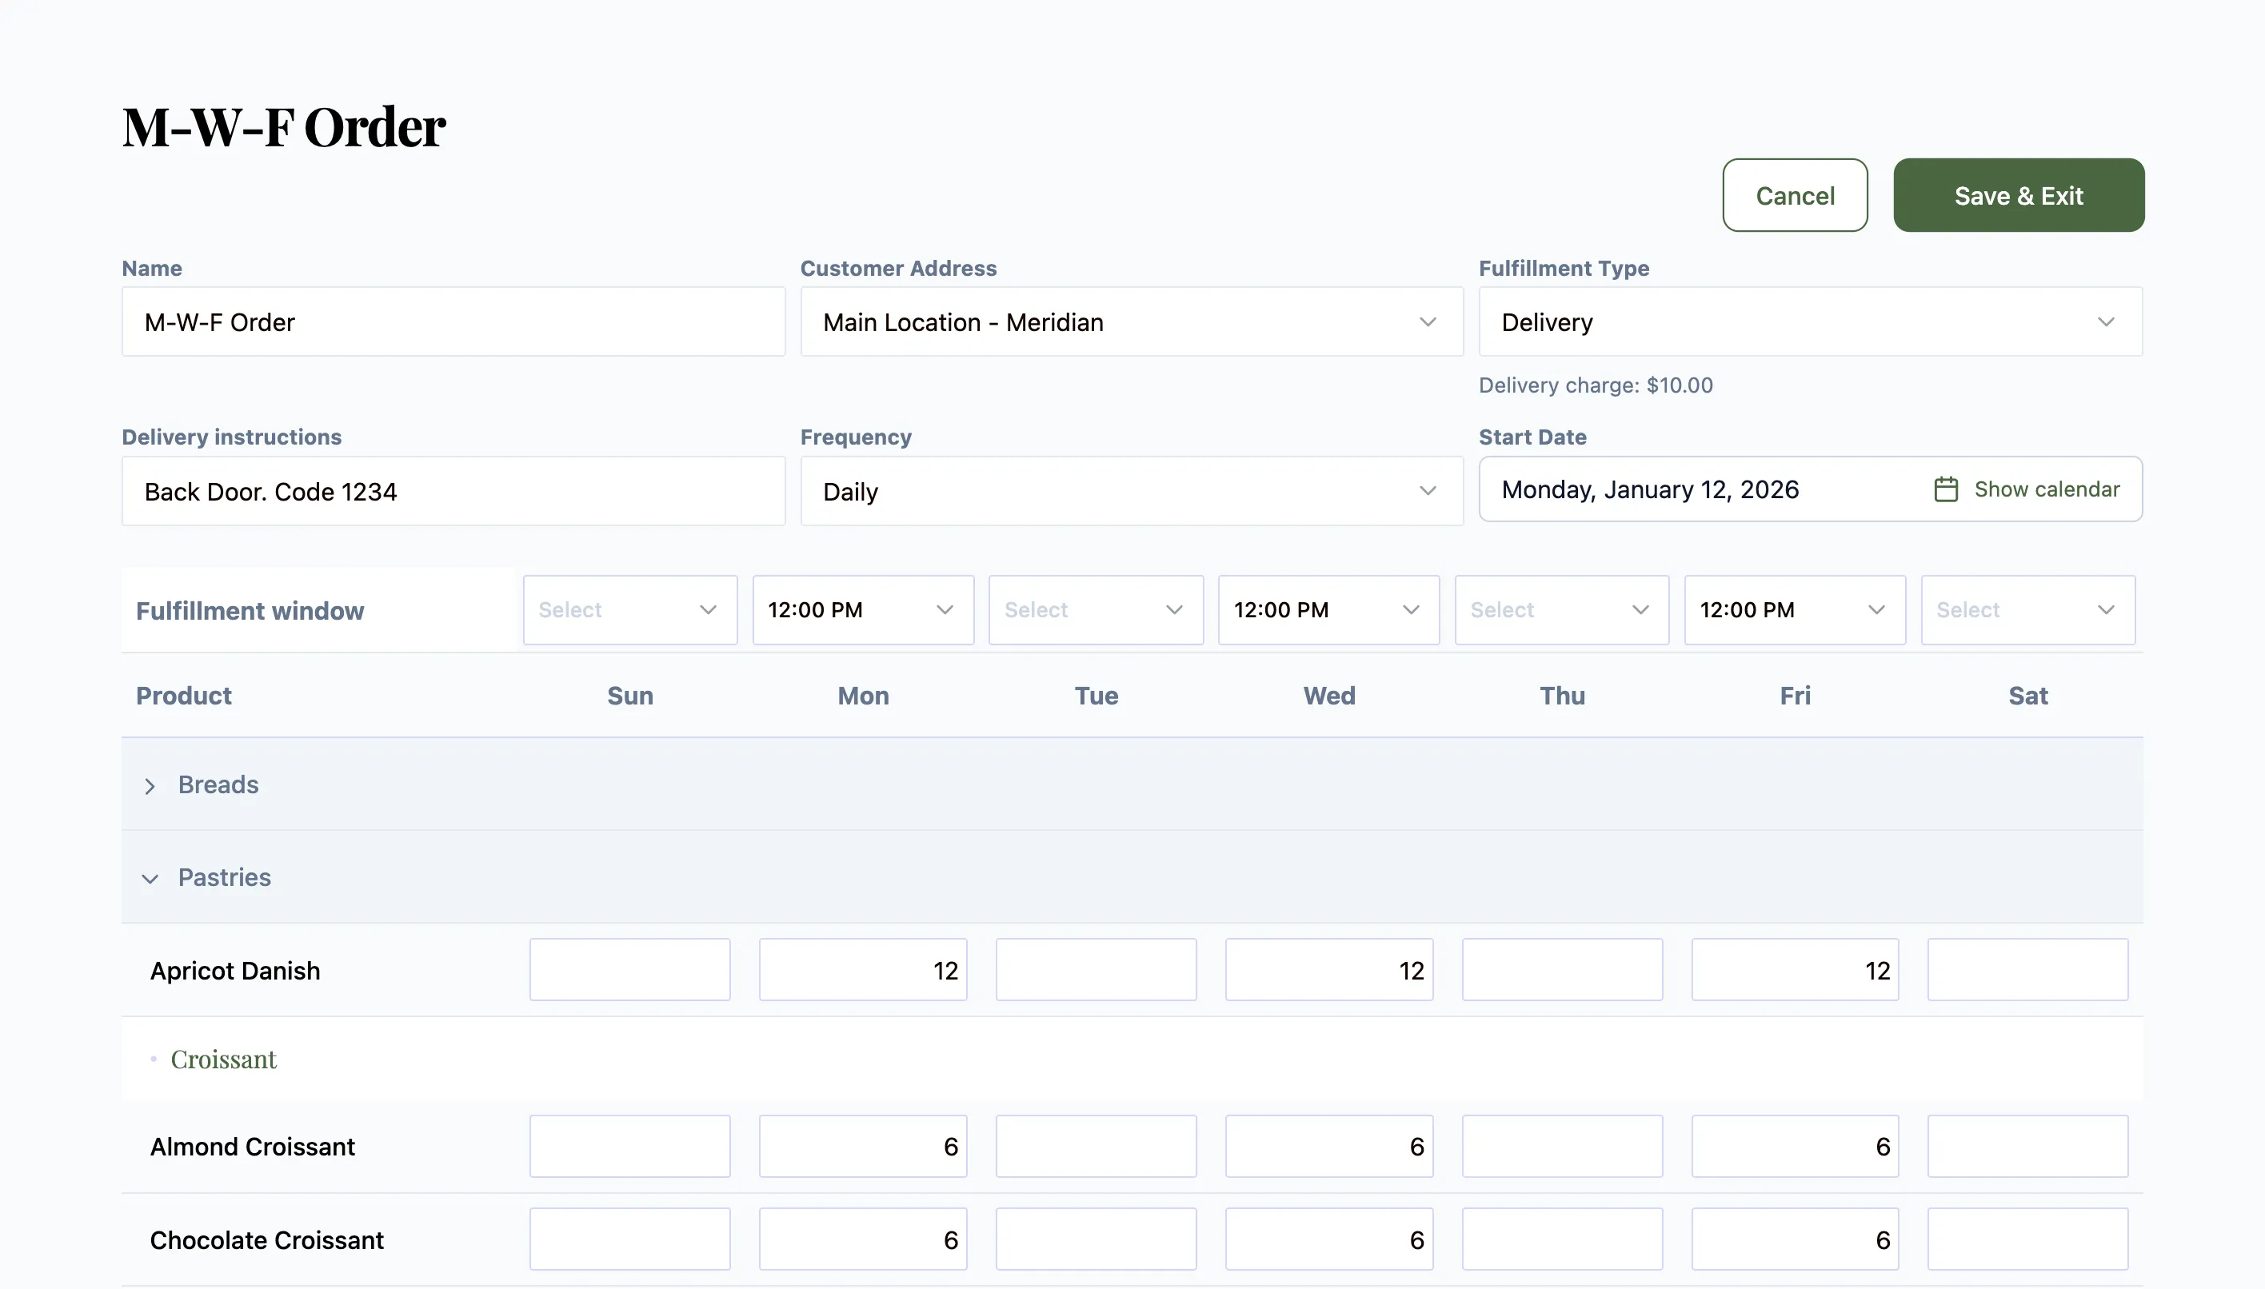Click the Delivery instructions field

click(453, 491)
